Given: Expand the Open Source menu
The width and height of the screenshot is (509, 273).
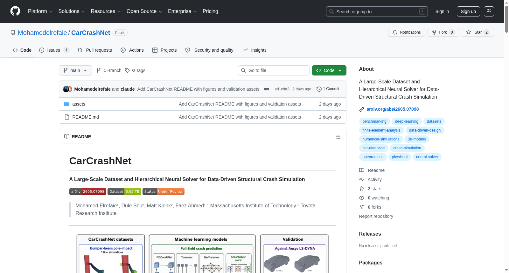Looking at the screenshot, I should [144, 11].
